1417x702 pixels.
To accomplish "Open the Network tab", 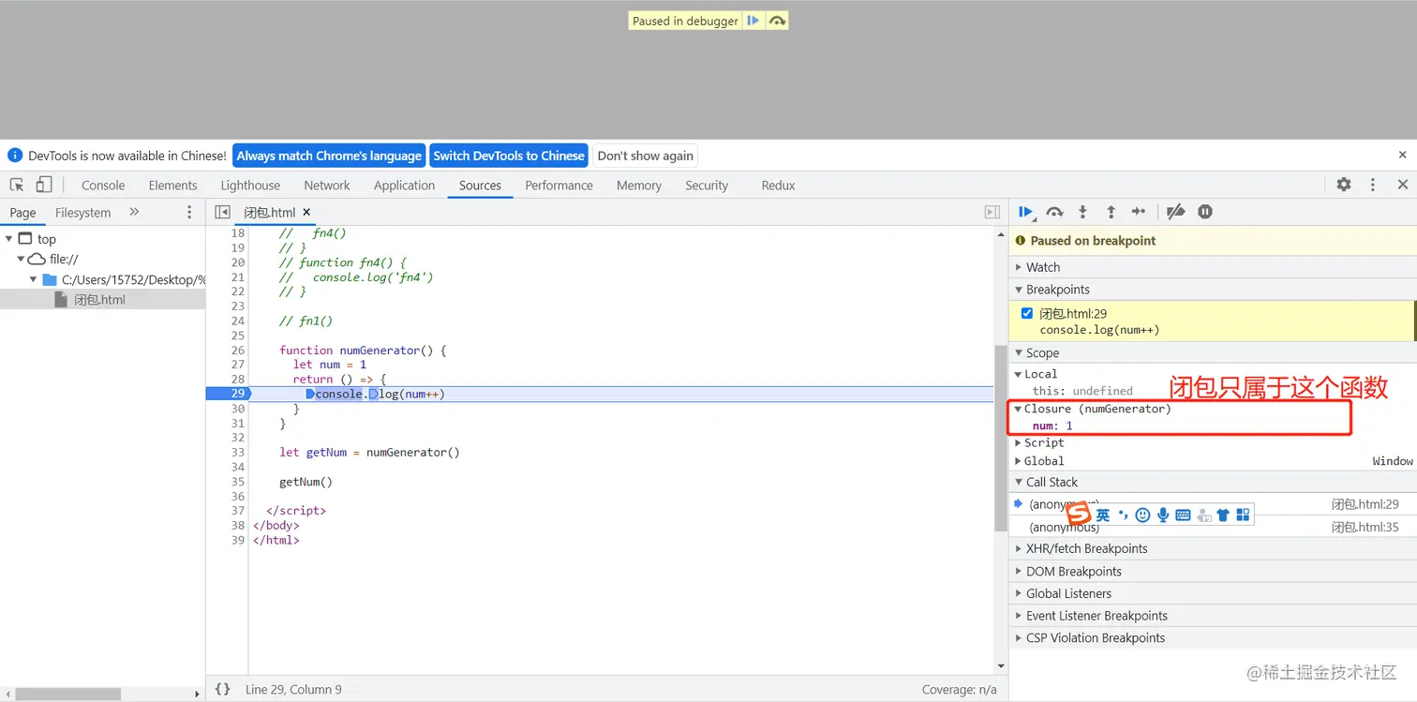I will tap(326, 186).
